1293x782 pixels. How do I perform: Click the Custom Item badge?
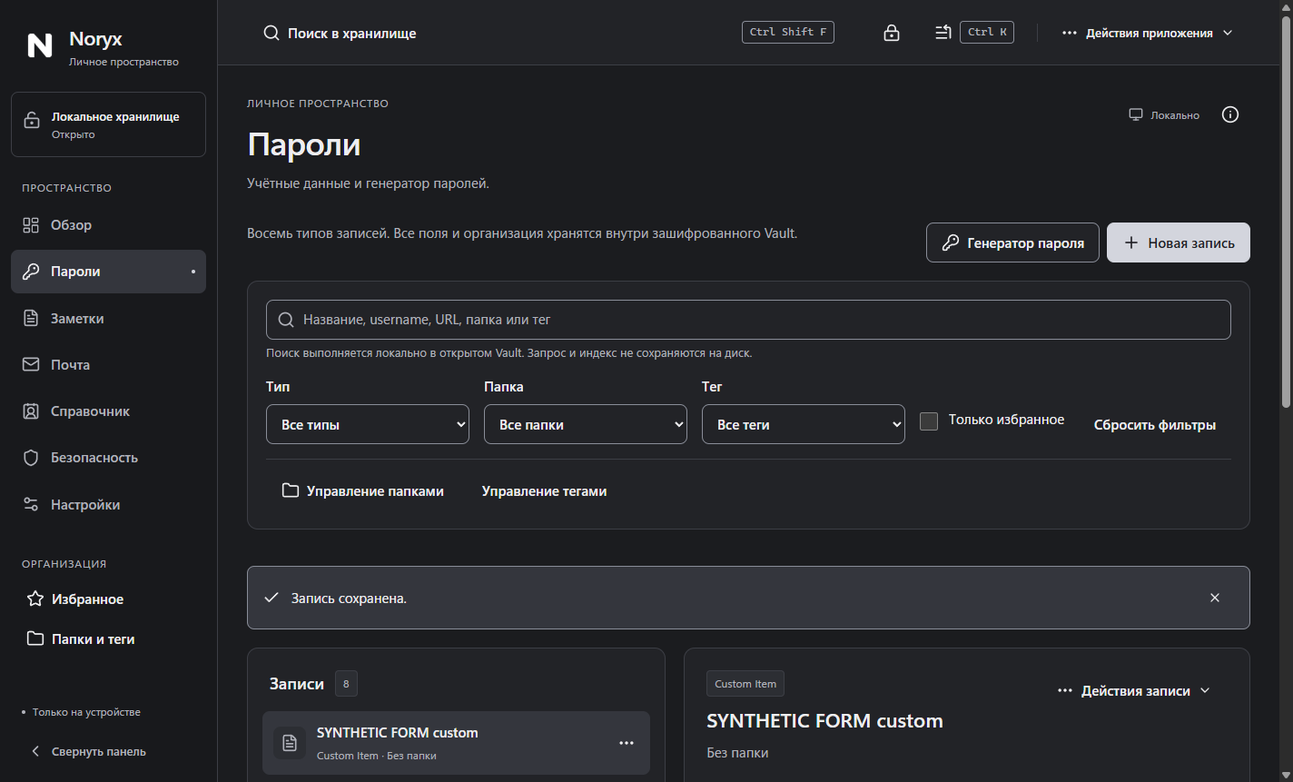coord(745,684)
